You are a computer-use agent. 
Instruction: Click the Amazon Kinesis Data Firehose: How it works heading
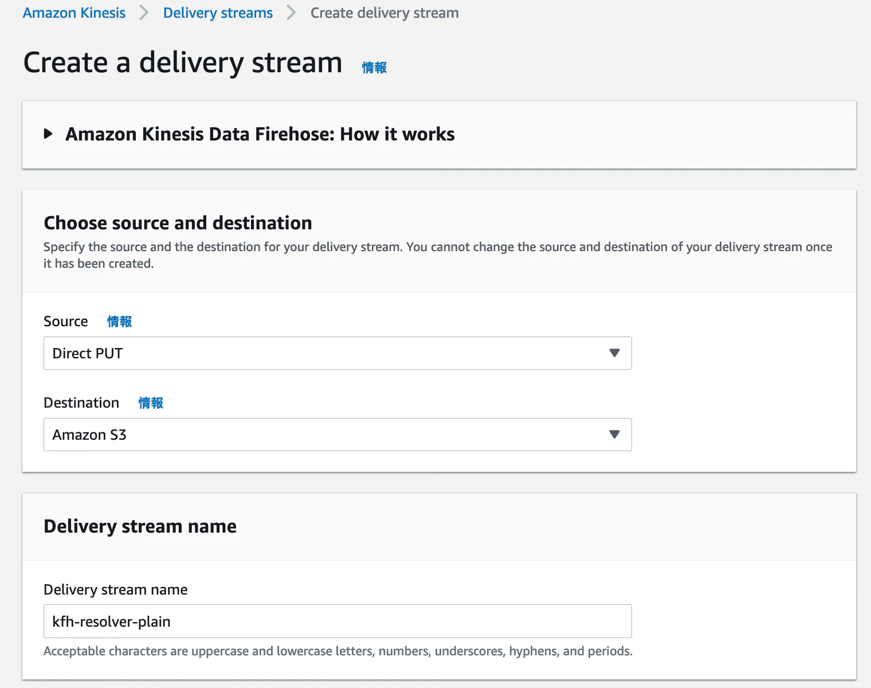click(260, 134)
